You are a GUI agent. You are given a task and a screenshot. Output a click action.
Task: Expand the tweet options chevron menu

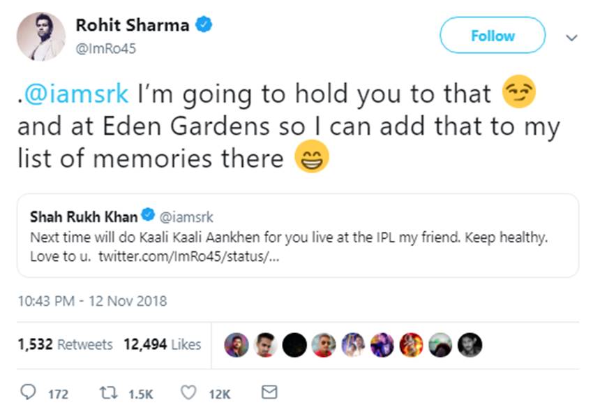tap(572, 37)
